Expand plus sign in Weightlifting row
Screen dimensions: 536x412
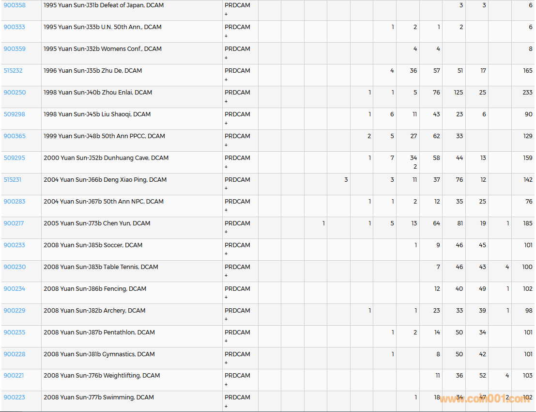(x=226, y=384)
